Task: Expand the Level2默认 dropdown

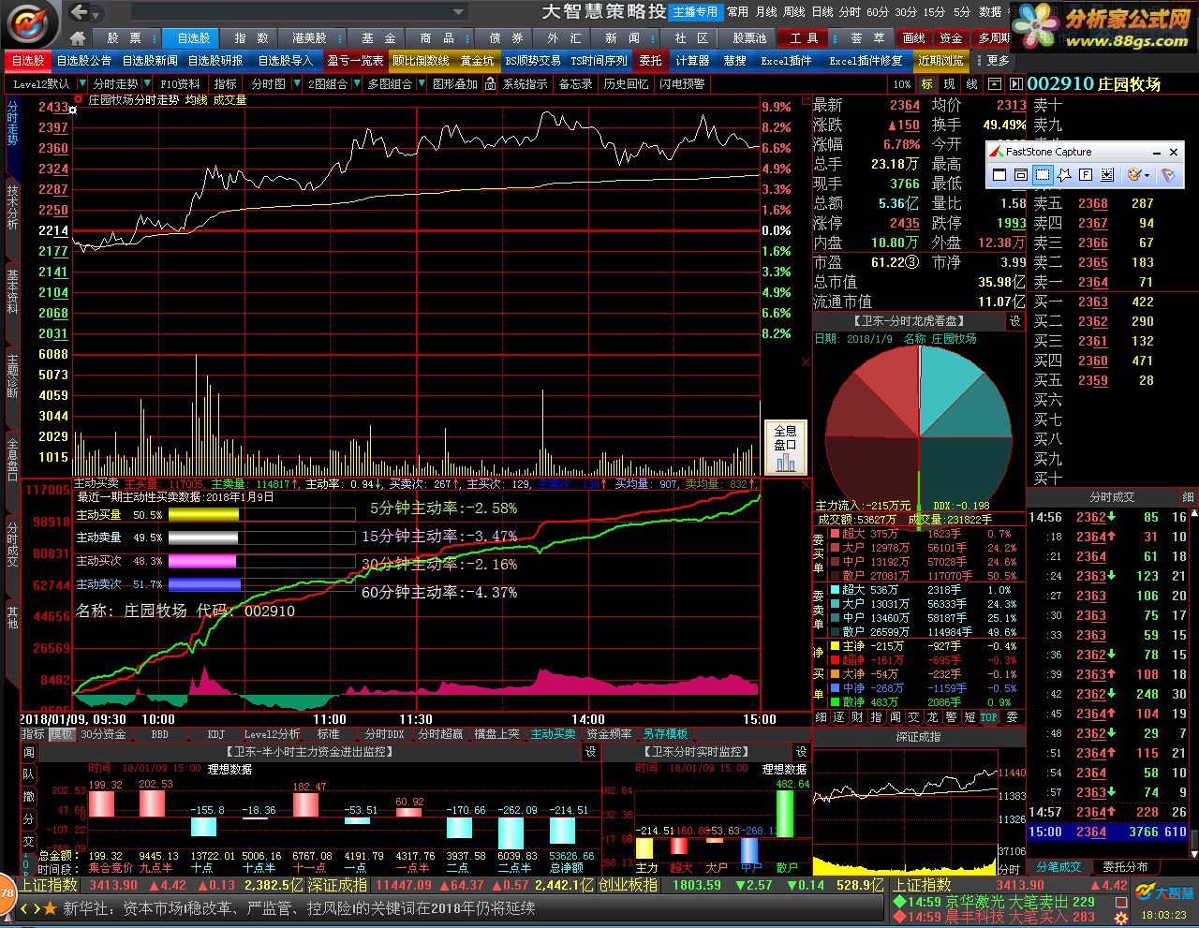Action: click(x=82, y=83)
